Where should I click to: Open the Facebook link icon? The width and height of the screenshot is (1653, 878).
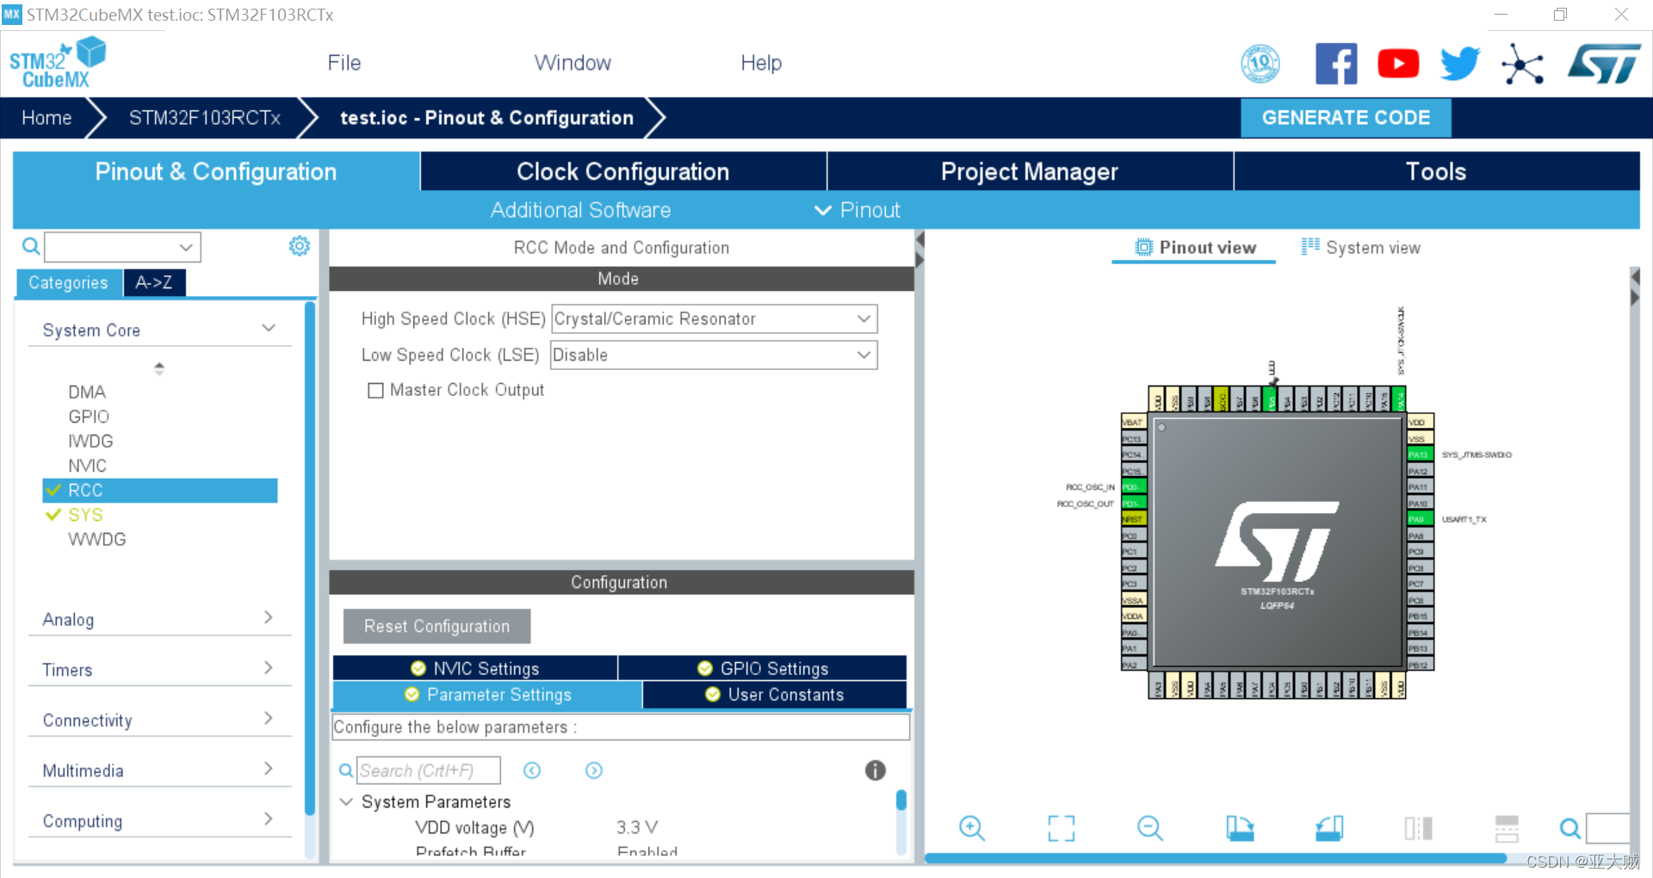click(1336, 64)
